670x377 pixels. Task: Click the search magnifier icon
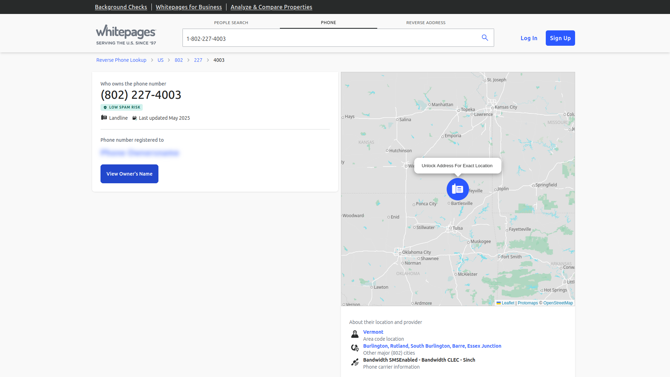[485, 38]
